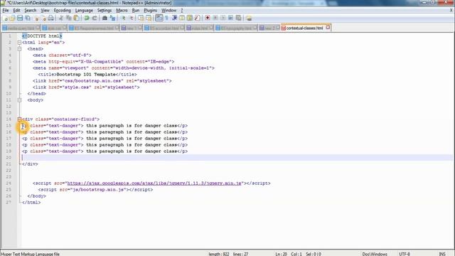Click the INS indicator in status bar
This screenshot has width=455, height=256.
tap(442, 254)
